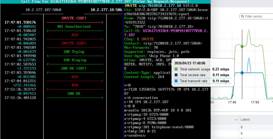
Task: Click the +272.341466 time delta
Action: (x=25, y=85)
